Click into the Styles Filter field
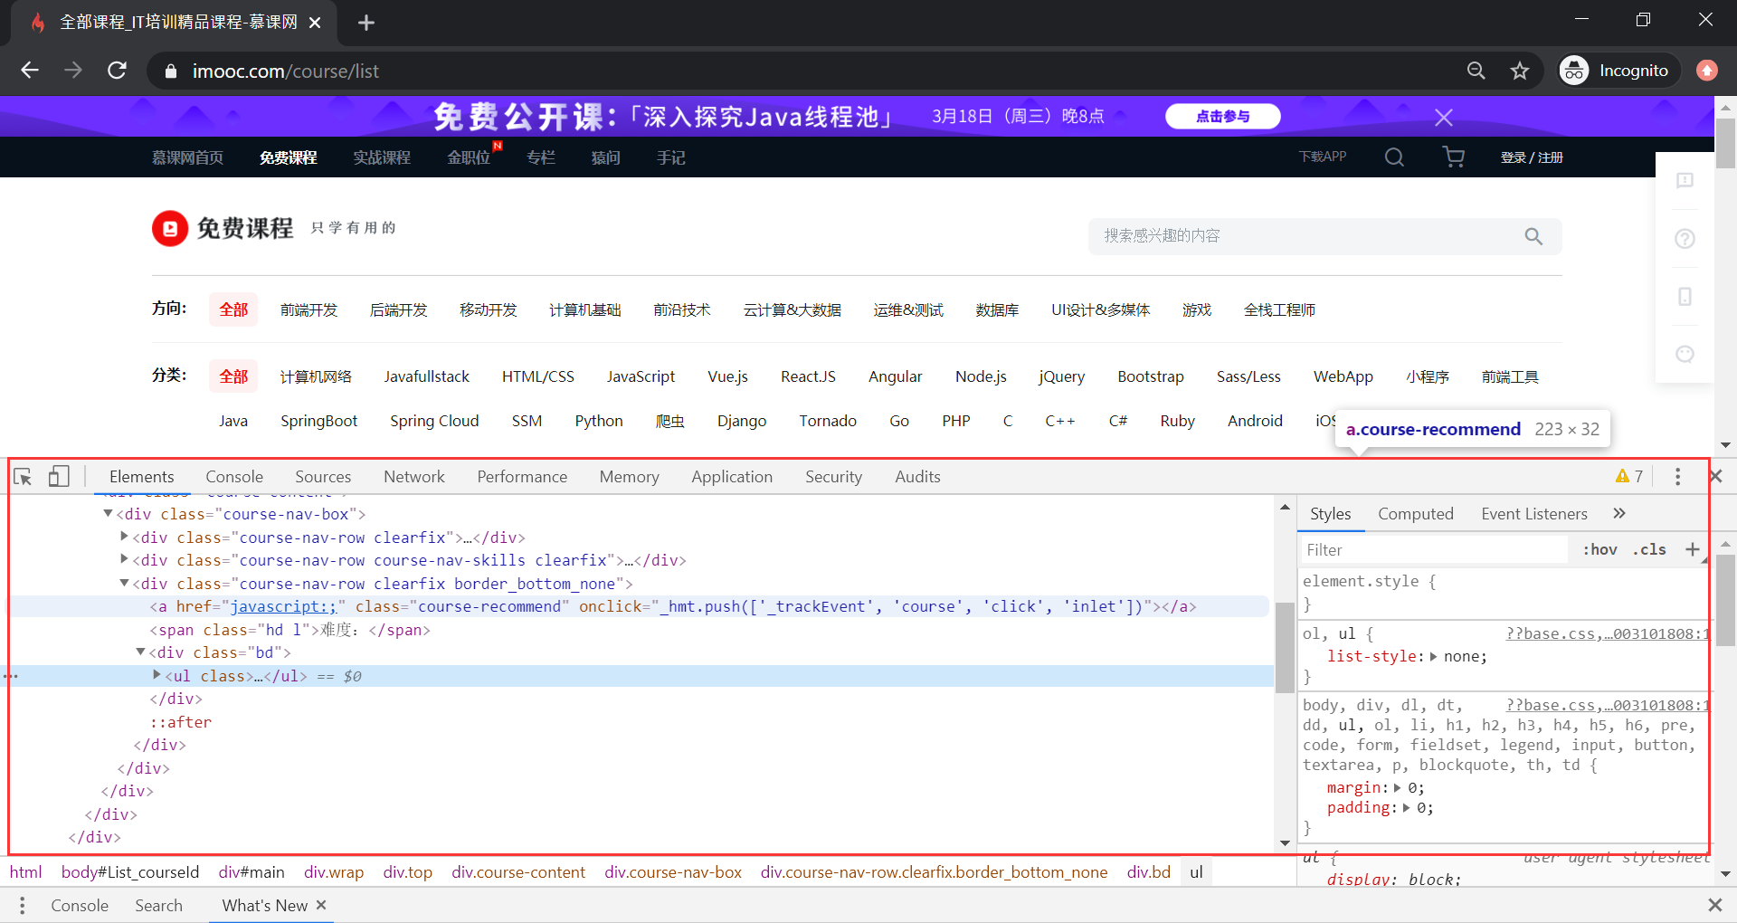 [x=1435, y=549]
